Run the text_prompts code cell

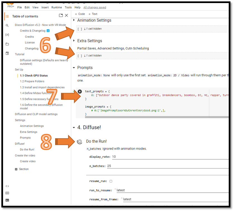(80, 91)
